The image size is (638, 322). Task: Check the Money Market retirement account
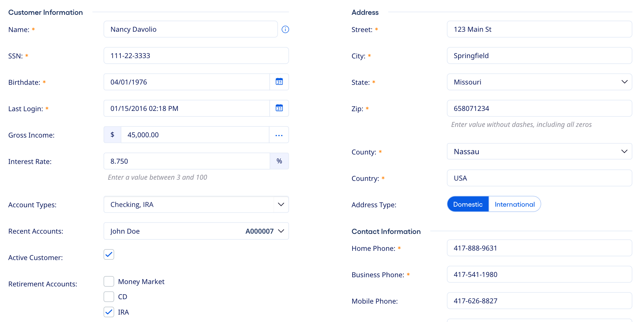(109, 281)
